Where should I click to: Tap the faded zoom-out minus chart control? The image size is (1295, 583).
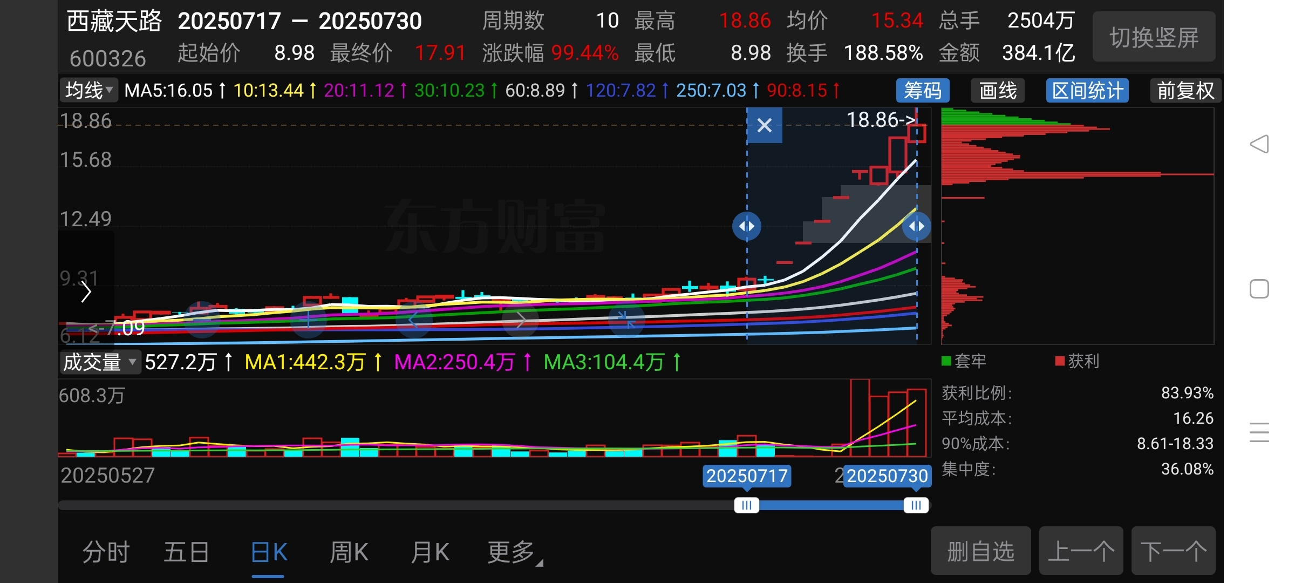click(x=202, y=320)
